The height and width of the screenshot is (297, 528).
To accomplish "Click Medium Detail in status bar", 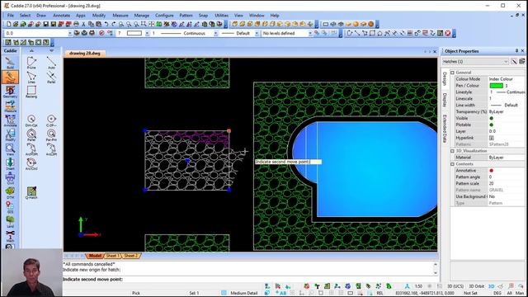I will 244,293.
